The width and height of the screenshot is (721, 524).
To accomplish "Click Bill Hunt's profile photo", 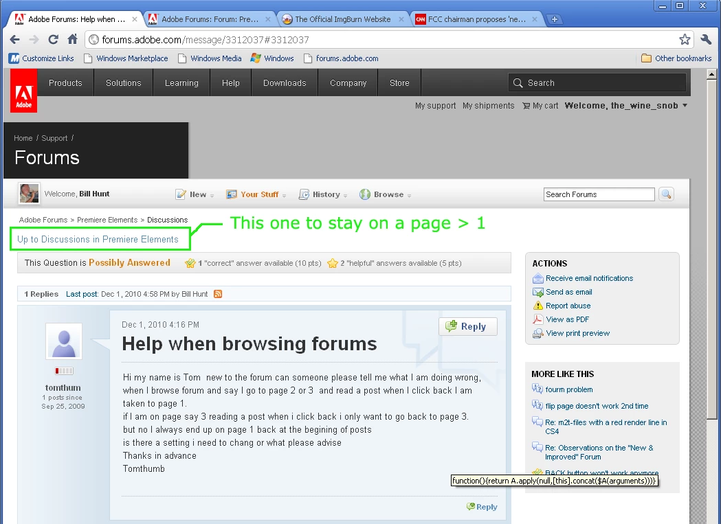I will 29,194.
